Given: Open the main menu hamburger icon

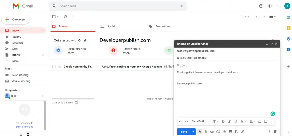Looking at the screenshot, I should pos(7,6).
